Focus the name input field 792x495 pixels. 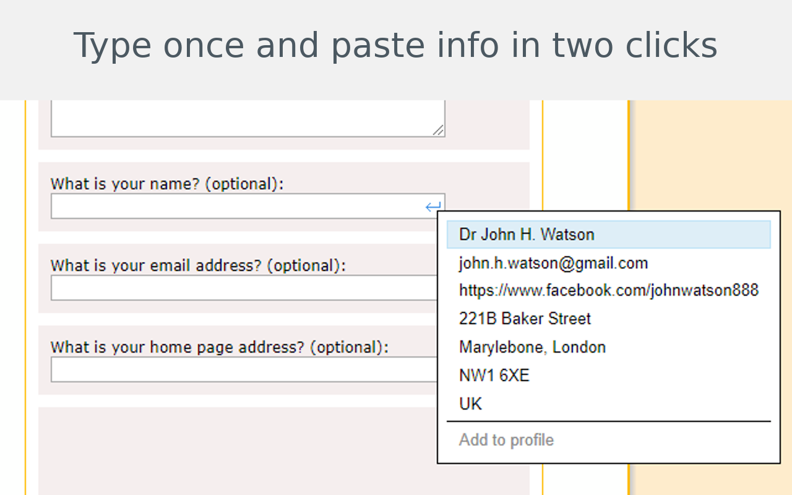[247, 206]
